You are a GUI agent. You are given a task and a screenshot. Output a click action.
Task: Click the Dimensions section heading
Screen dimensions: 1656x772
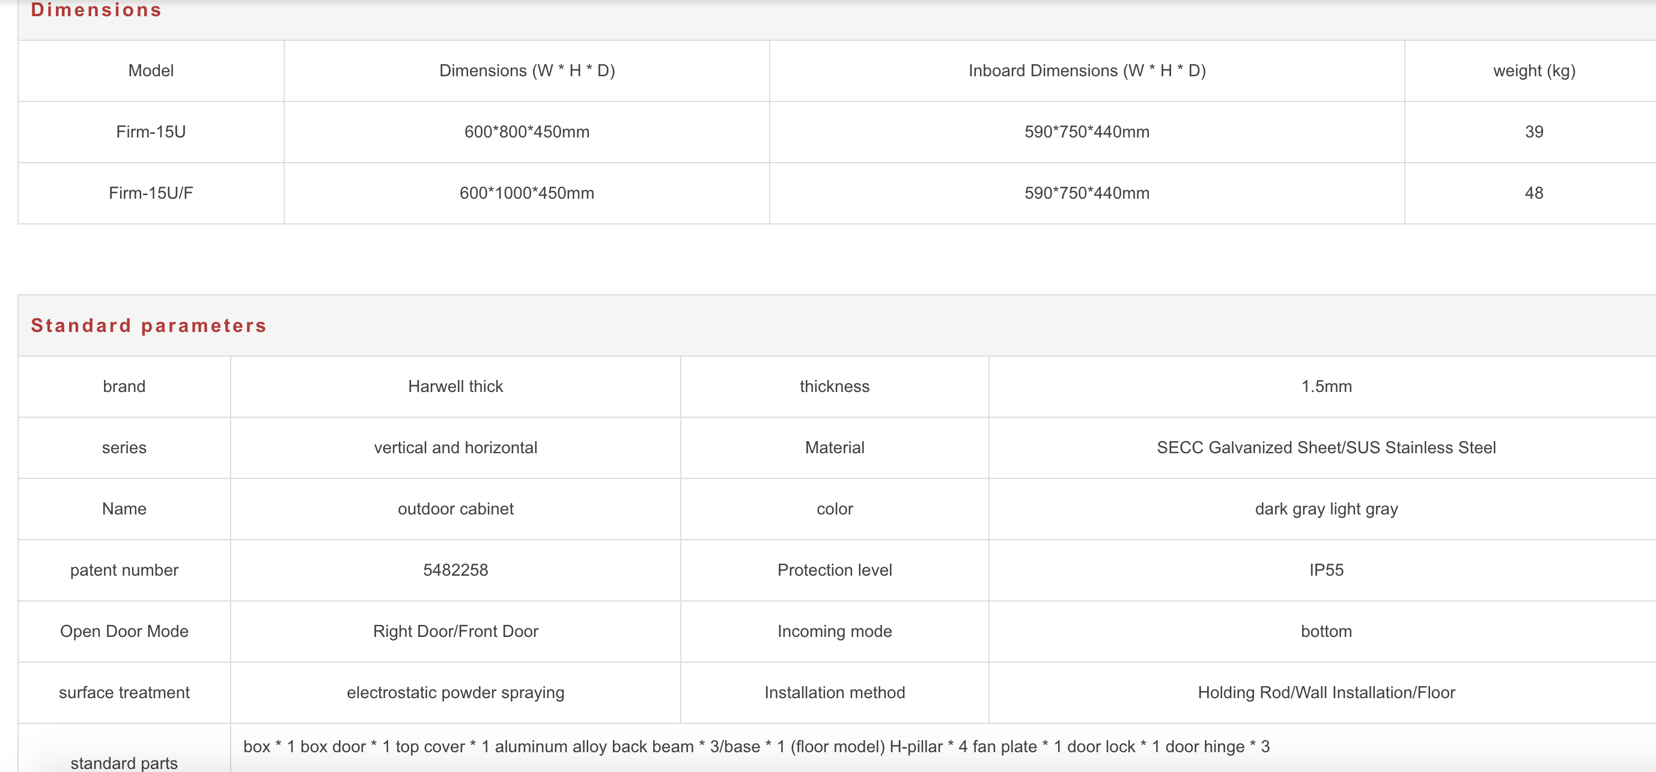click(96, 10)
